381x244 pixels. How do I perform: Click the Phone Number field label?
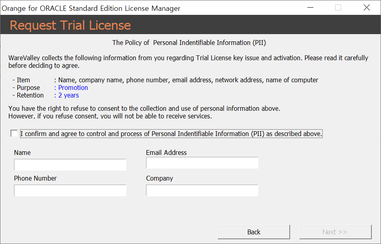pyautogui.click(x=35, y=178)
